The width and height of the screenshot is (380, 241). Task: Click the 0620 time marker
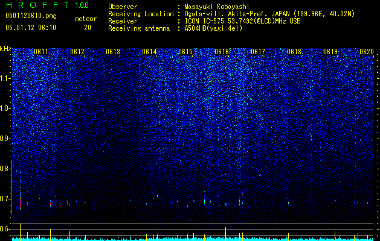(367, 52)
